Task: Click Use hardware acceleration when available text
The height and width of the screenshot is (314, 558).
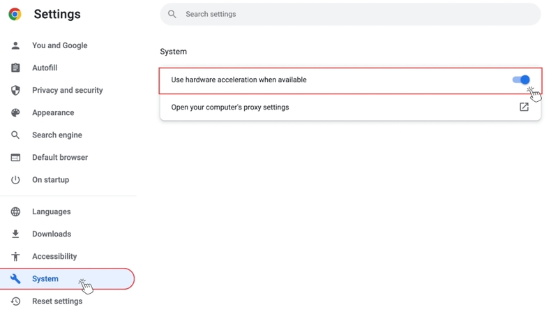Action: (239, 80)
